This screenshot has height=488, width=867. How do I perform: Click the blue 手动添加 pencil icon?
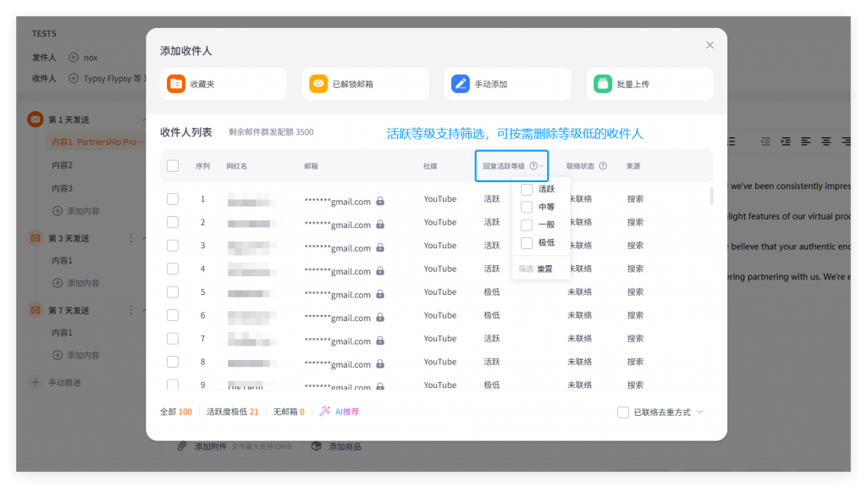pos(460,84)
